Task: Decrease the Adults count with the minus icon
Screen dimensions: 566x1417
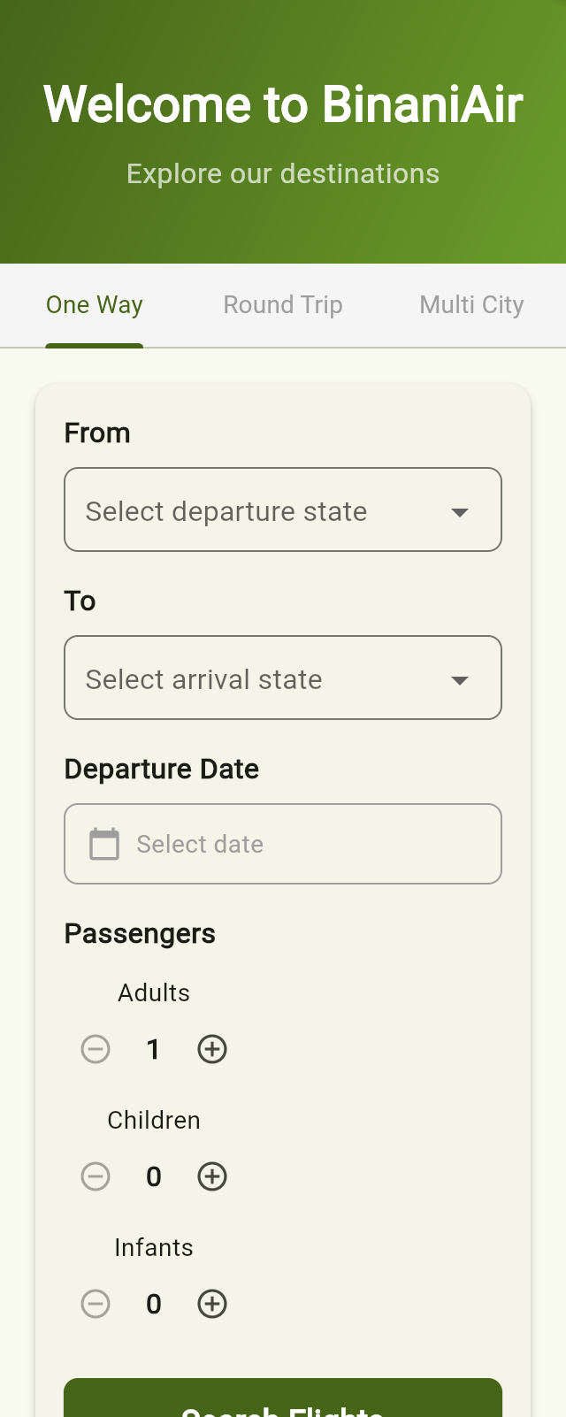Action: [x=96, y=1049]
